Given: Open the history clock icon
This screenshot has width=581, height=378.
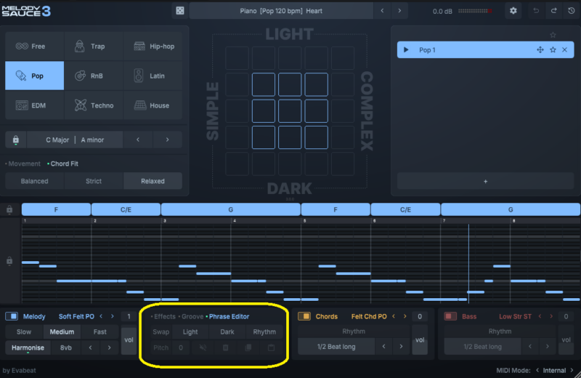Looking at the screenshot, I should (x=570, y=11).
